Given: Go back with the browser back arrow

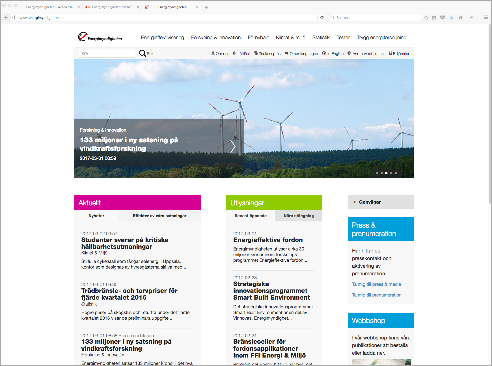Looking at the screenshot, I should pyautogui.click(x=6, y=18).
